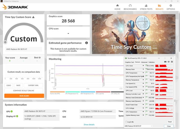Screen dimensions: 180x129
Task: Go to the Benchmarks section
Action: [x=130, y=7]
